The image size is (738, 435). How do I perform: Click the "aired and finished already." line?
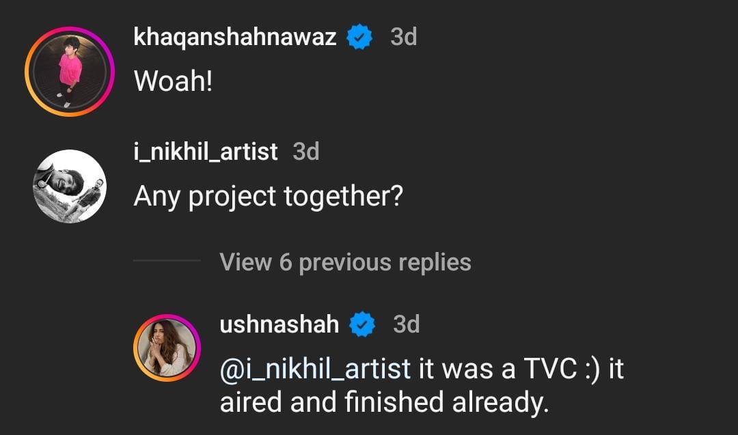pyautogui.click(x=384, y=402)
